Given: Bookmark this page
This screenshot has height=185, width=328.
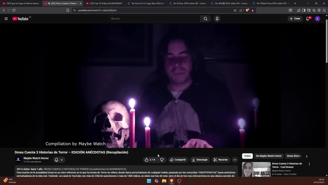Looking at the screenshot, I should 68,10.
